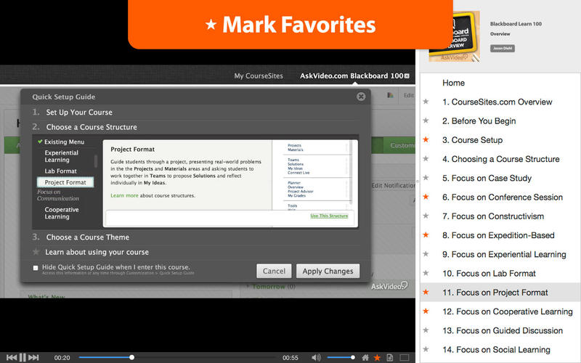Screen dimensions: 581x363
Task: Pause the video playback
Action: click(23, 357)
